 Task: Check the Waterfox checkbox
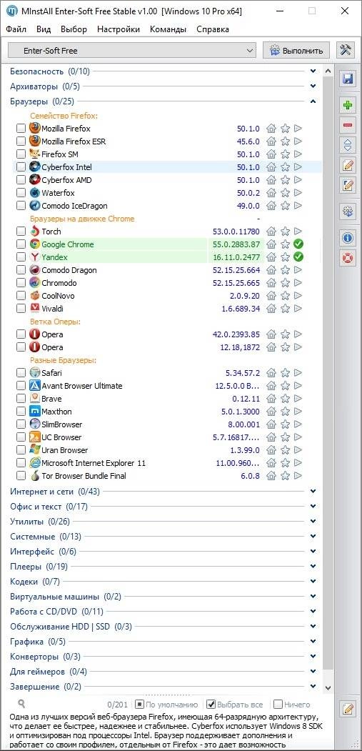click(21, 192)
